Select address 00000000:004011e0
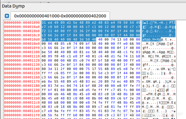 click(22, 111)
